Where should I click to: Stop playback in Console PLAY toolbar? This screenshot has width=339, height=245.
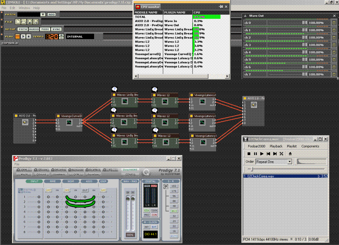tap(28, 36)
